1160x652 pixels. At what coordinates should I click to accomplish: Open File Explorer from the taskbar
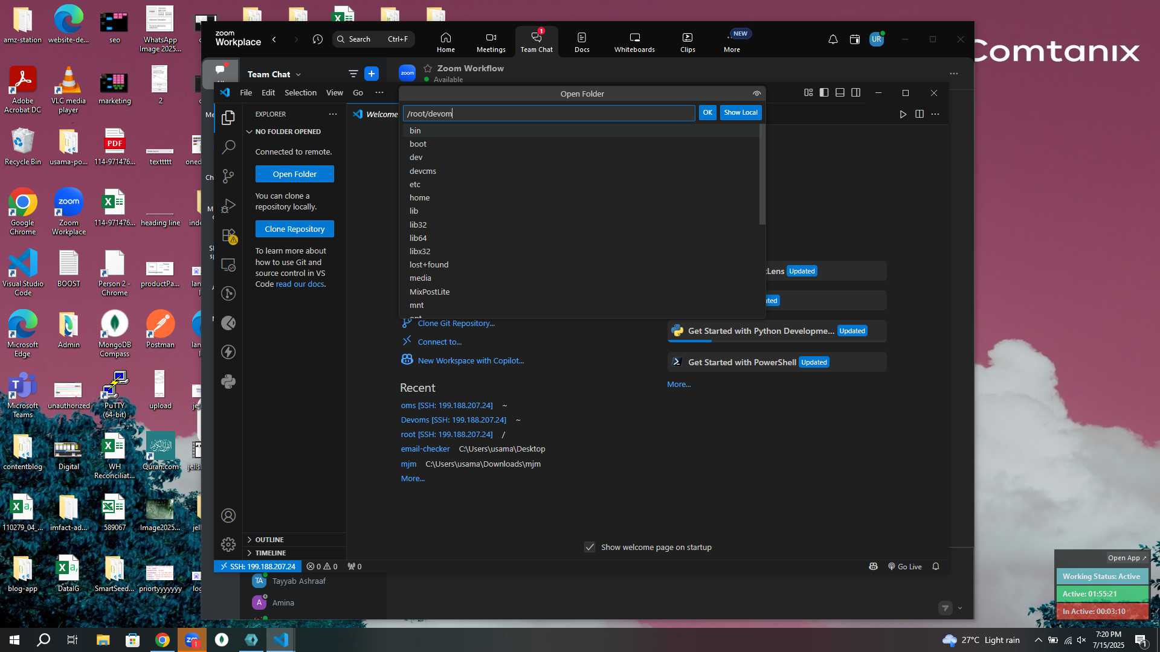tap(103, 640)
